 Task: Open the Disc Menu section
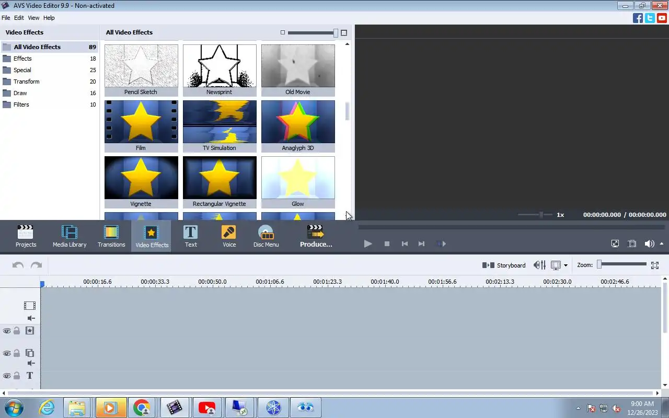click(266, 236)
